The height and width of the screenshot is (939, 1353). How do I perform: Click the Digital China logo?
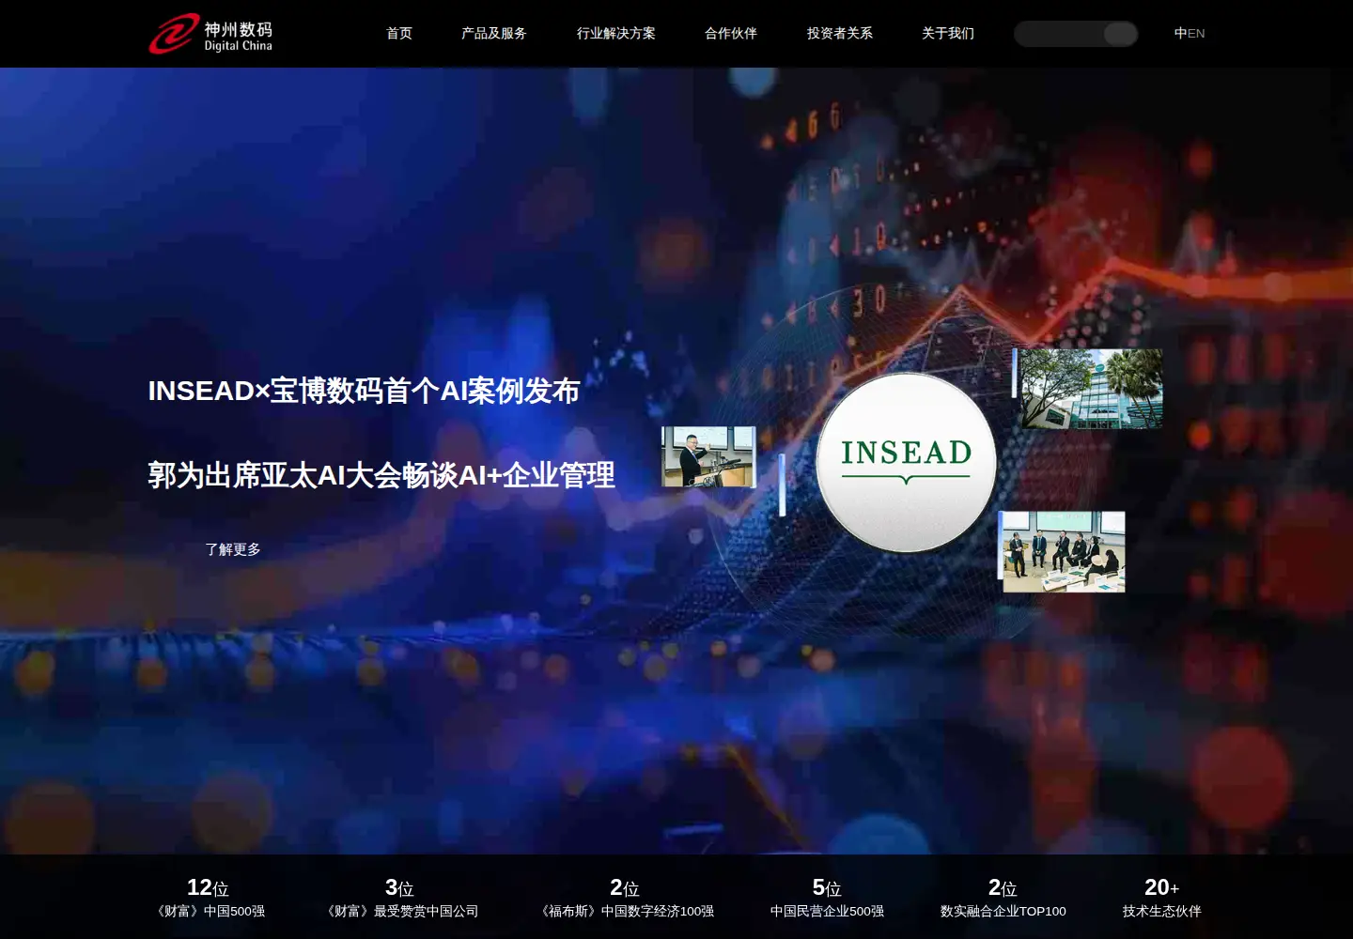point(210,34)
